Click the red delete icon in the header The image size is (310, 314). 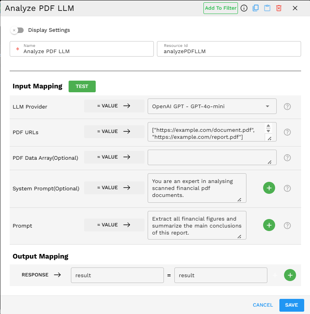click(279, 8)
